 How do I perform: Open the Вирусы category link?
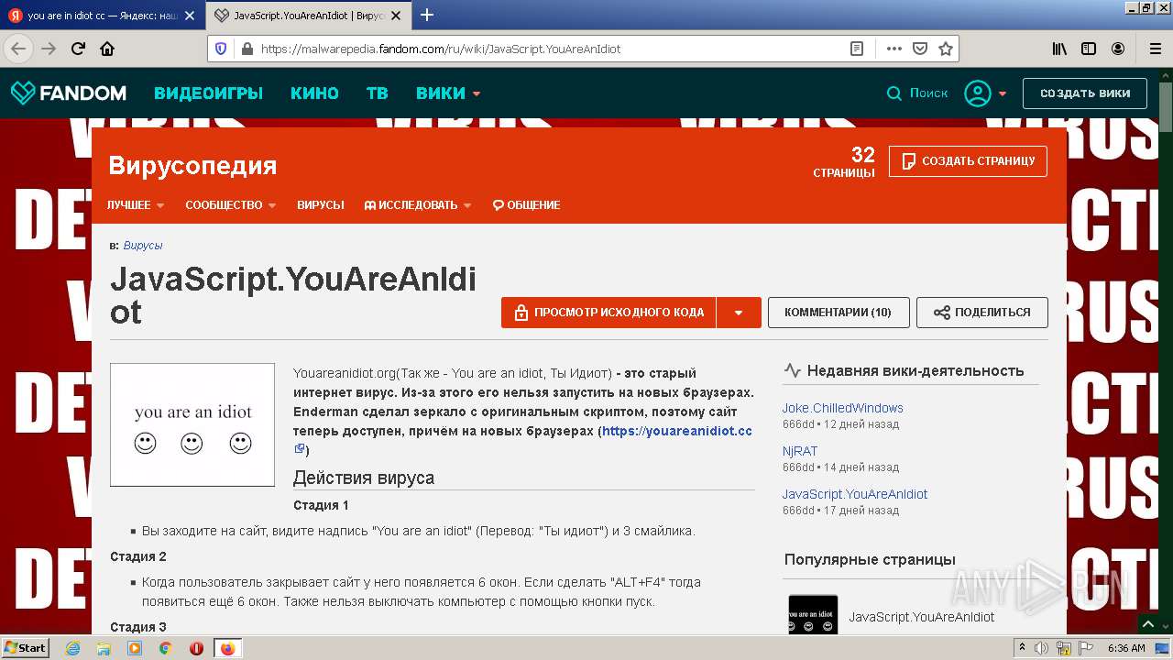(143, 246)
